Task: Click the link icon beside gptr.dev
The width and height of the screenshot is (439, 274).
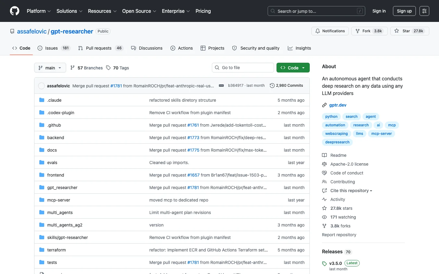Action: (324, 105)
